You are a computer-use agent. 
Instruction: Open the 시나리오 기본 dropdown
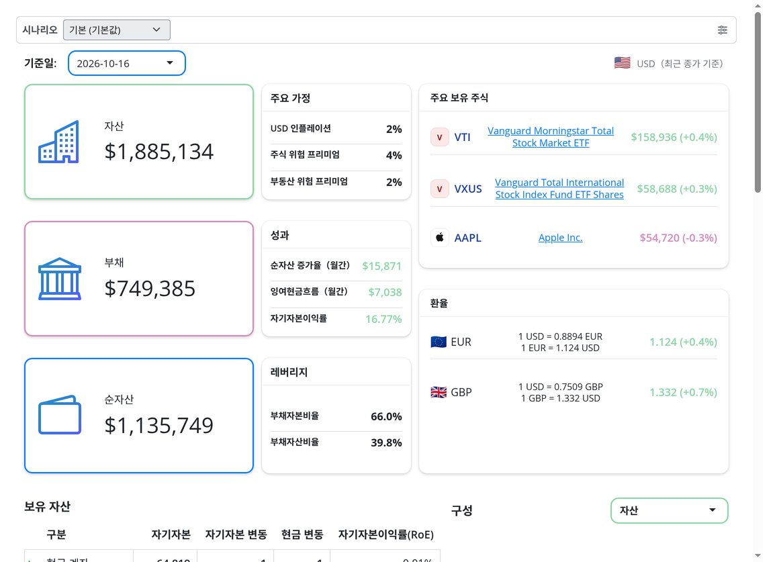117,30
